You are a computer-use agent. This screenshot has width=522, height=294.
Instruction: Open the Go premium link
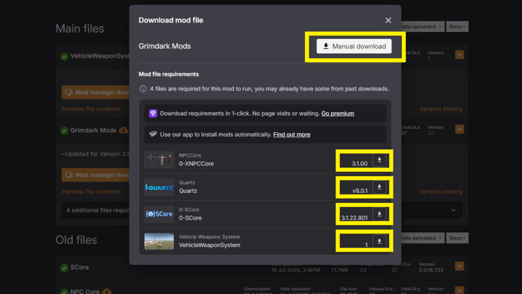(337, 114)
